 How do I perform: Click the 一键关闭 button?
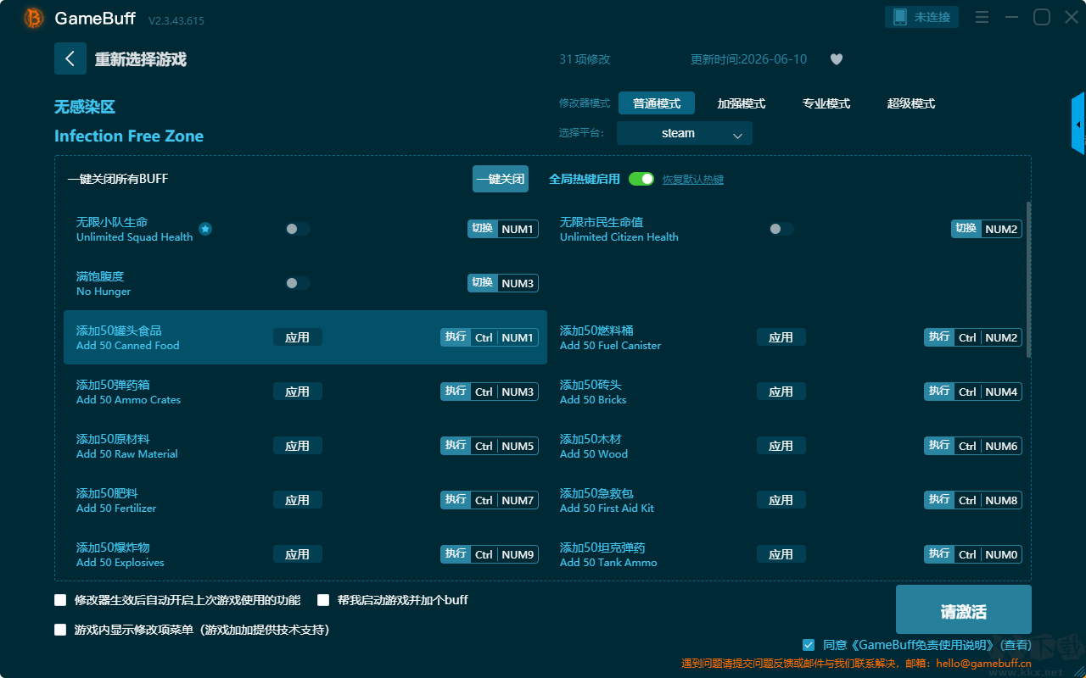[501, 179]
